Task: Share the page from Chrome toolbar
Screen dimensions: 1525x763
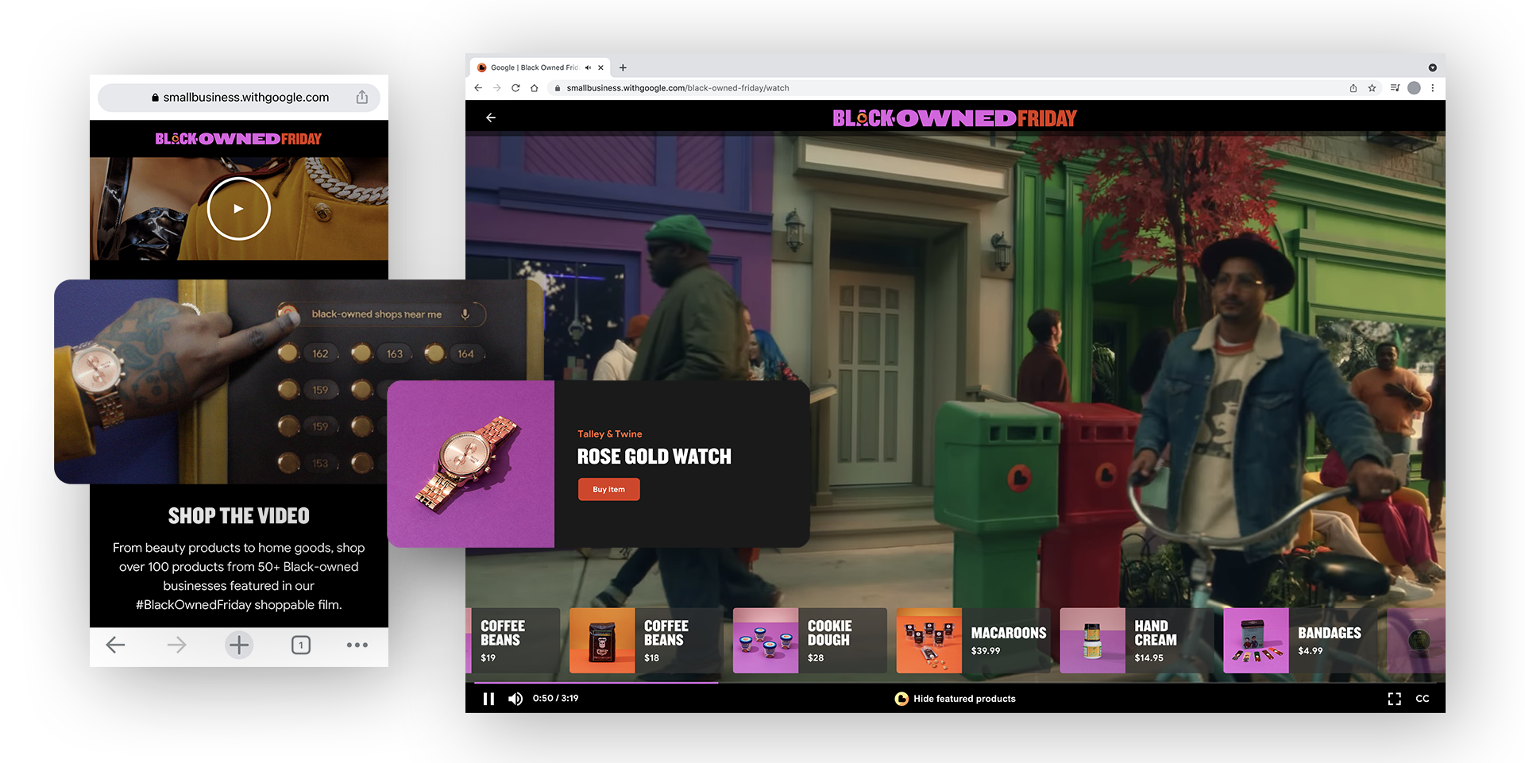Action: coord(1353,88)
